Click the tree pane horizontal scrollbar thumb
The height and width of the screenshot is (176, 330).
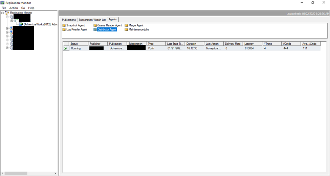pyautogui.click(x=16, y=174)
